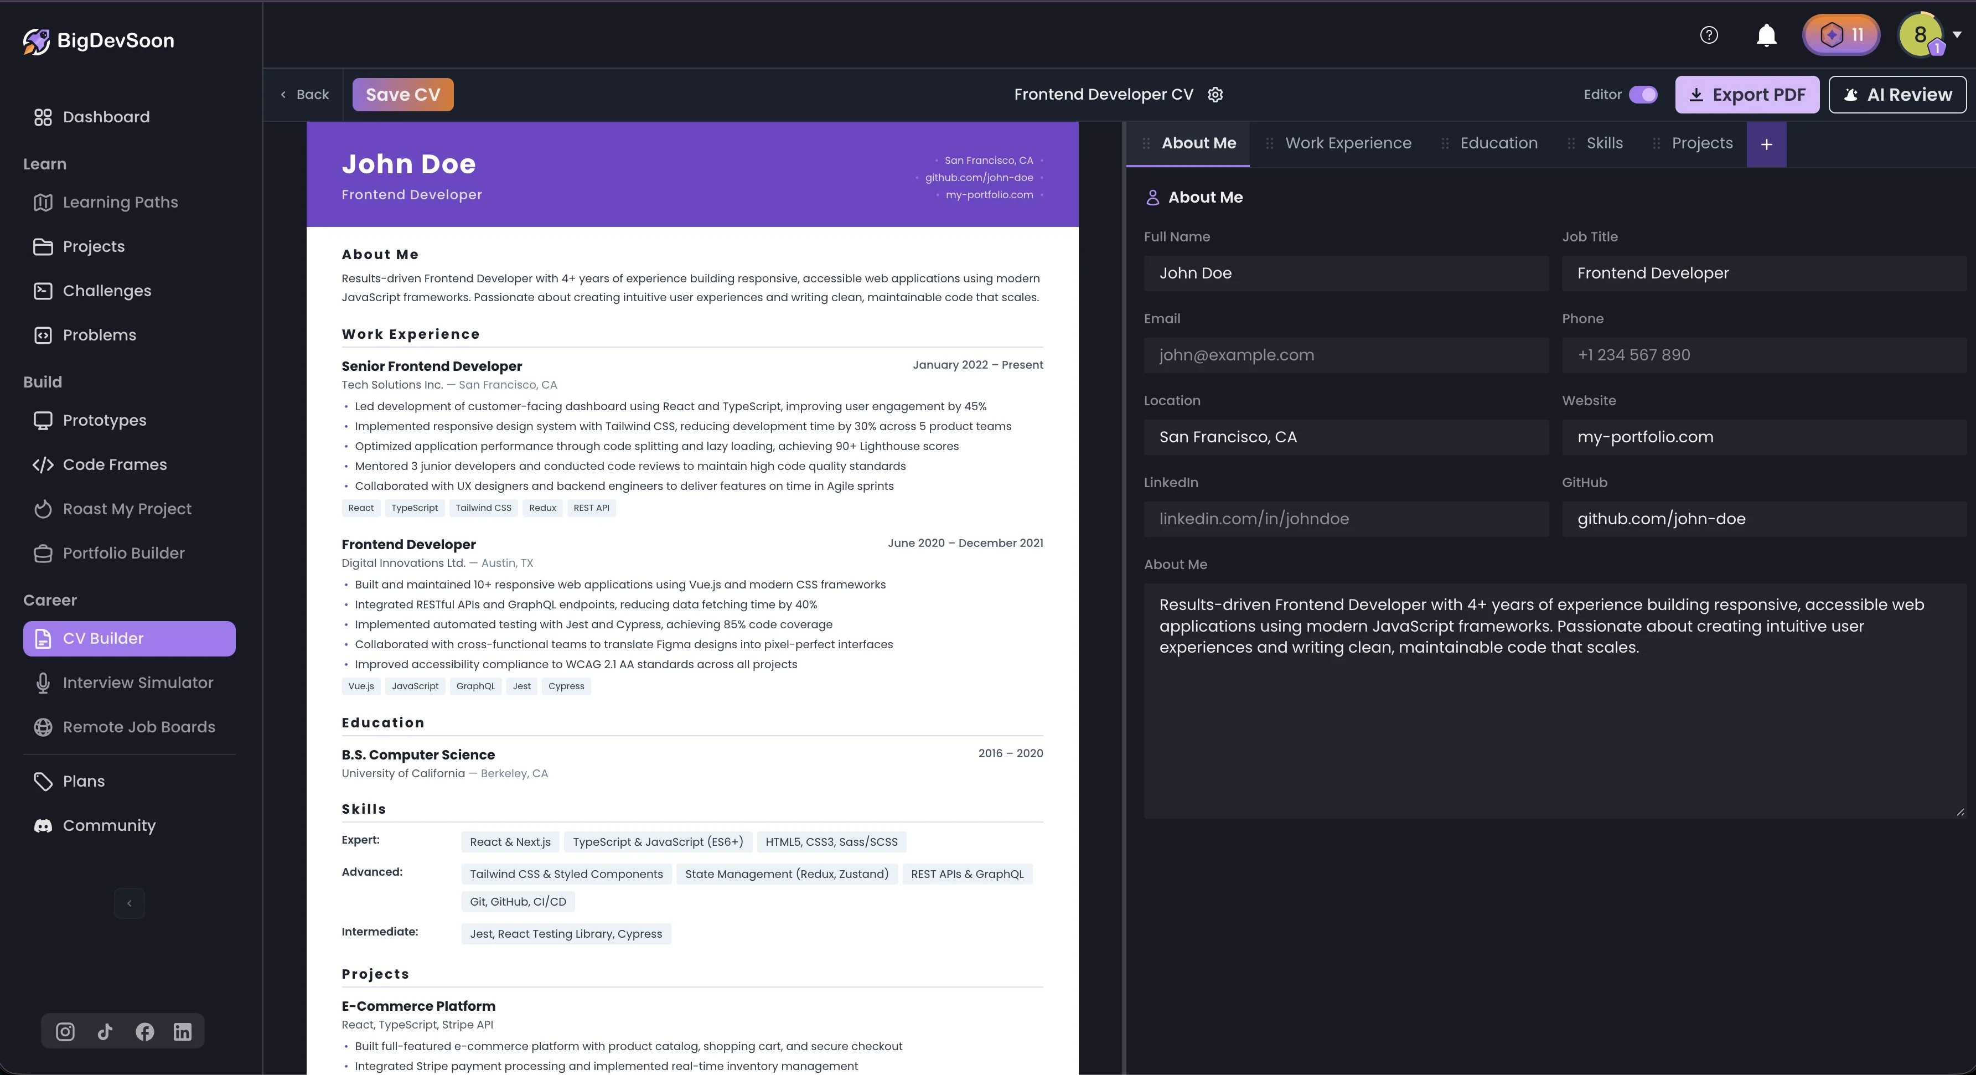Start an AI Review of the CV

click(x=1897, y=94)
